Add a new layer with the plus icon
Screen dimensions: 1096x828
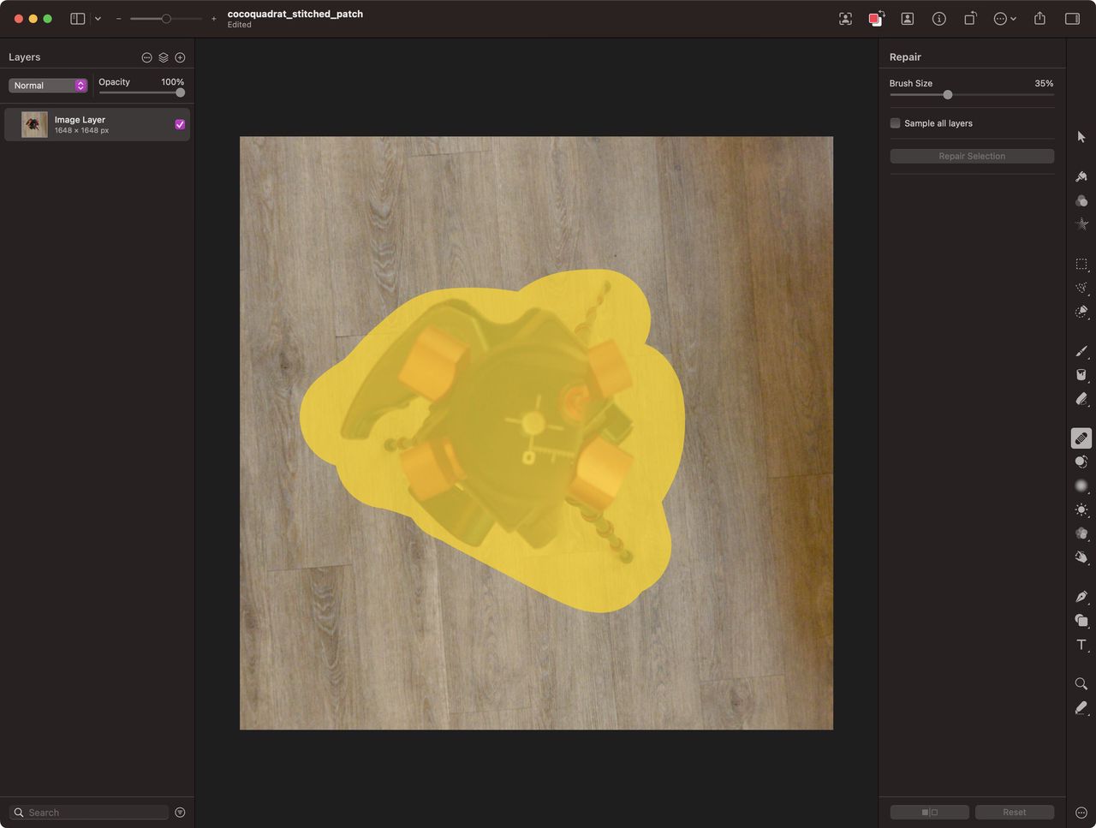180,57
